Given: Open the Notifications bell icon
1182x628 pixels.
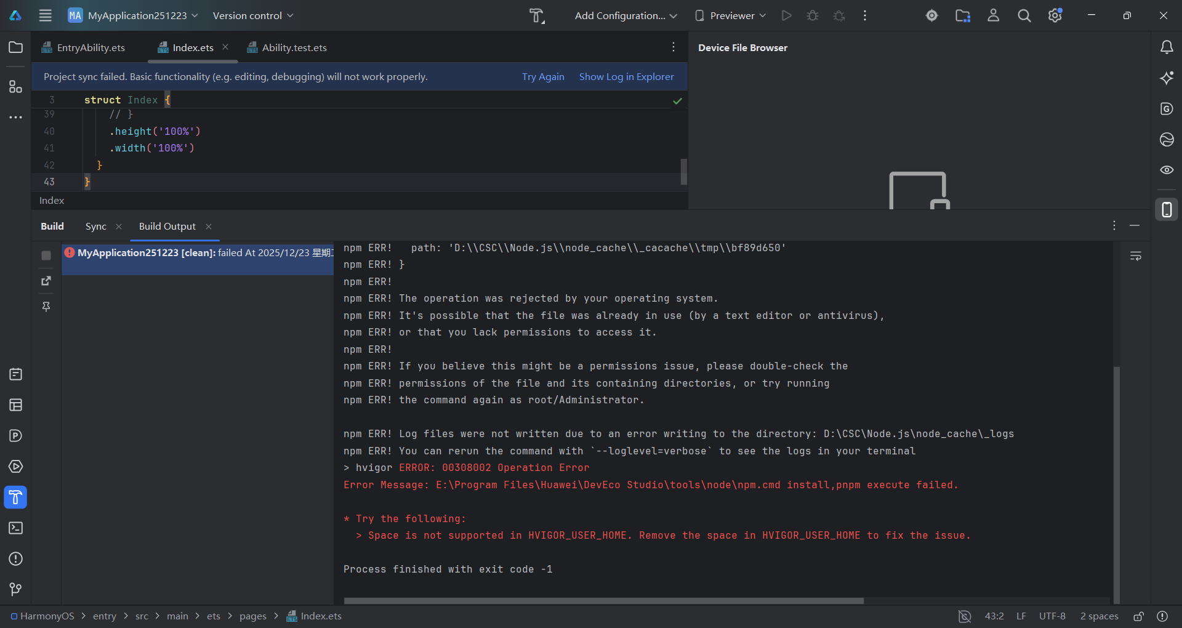Looking at the screenshot, I should [x=1167, y=47].
